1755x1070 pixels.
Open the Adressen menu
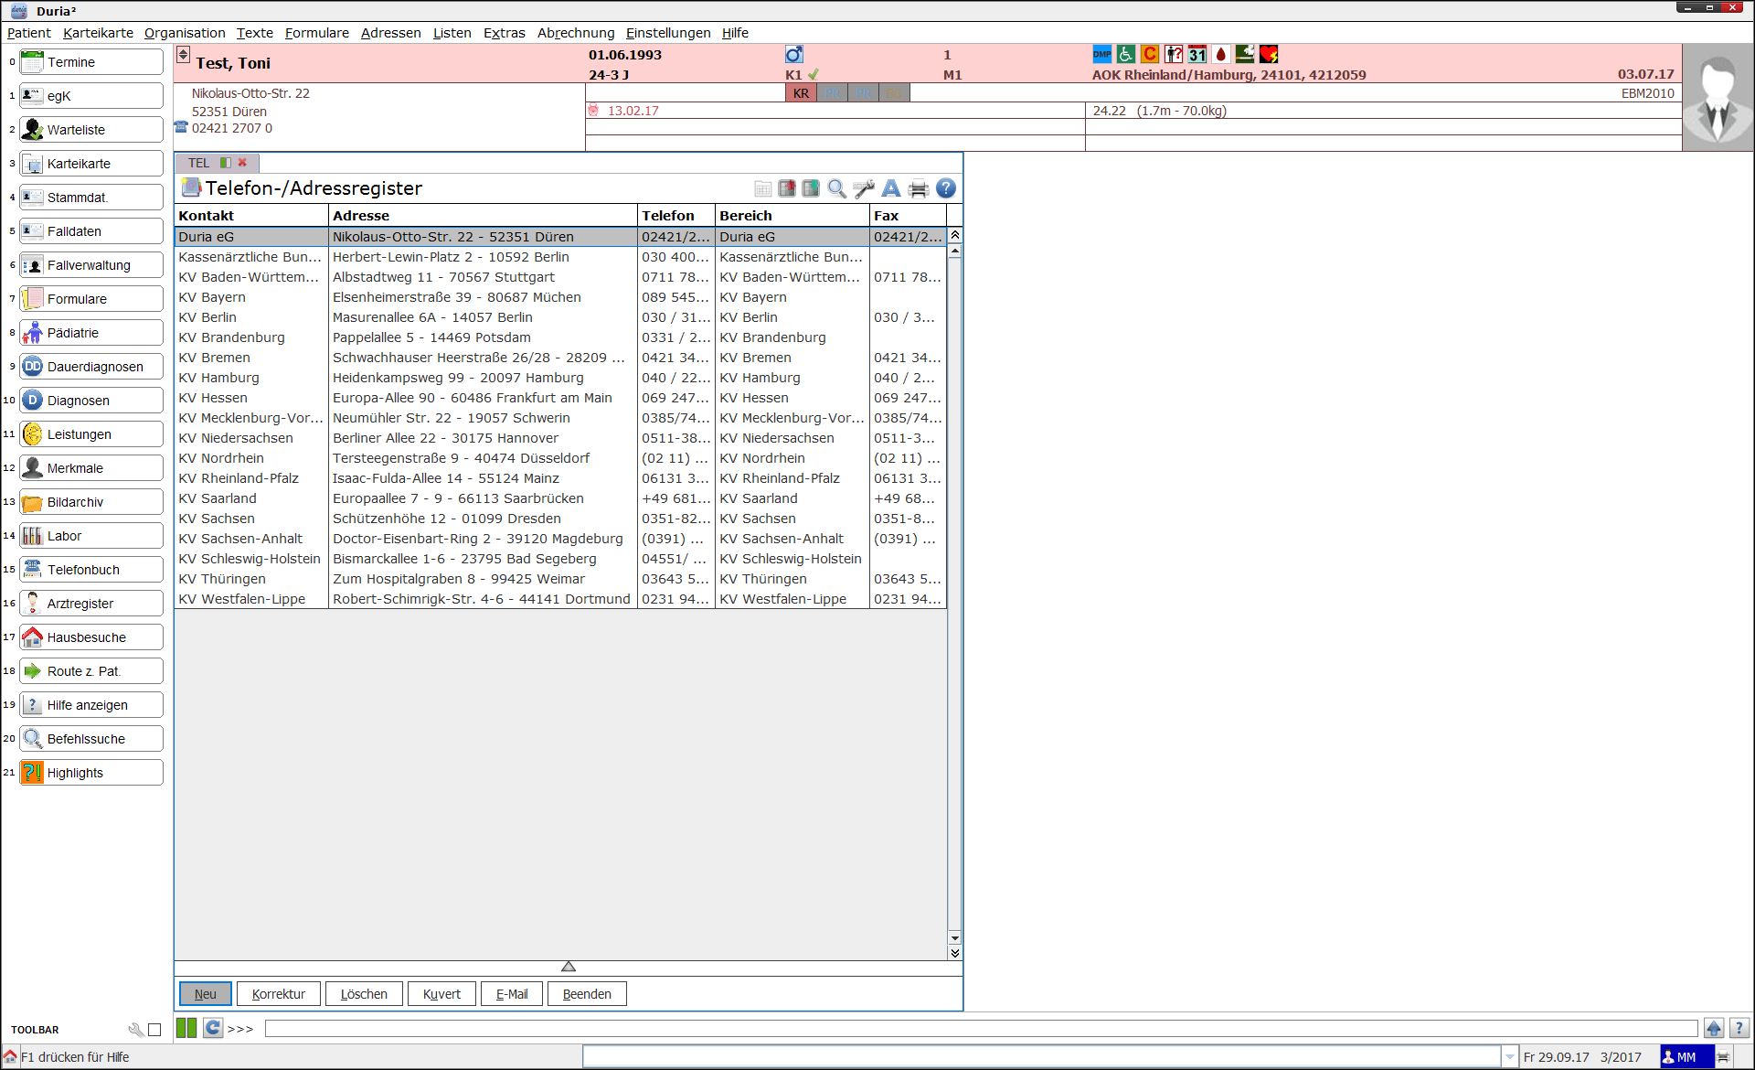[390, 33]
